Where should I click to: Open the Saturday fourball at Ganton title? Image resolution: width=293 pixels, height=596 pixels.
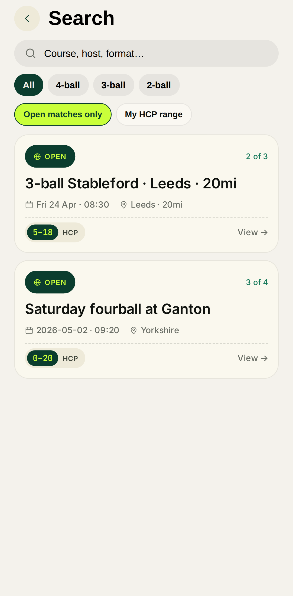[x=118, y=309]
